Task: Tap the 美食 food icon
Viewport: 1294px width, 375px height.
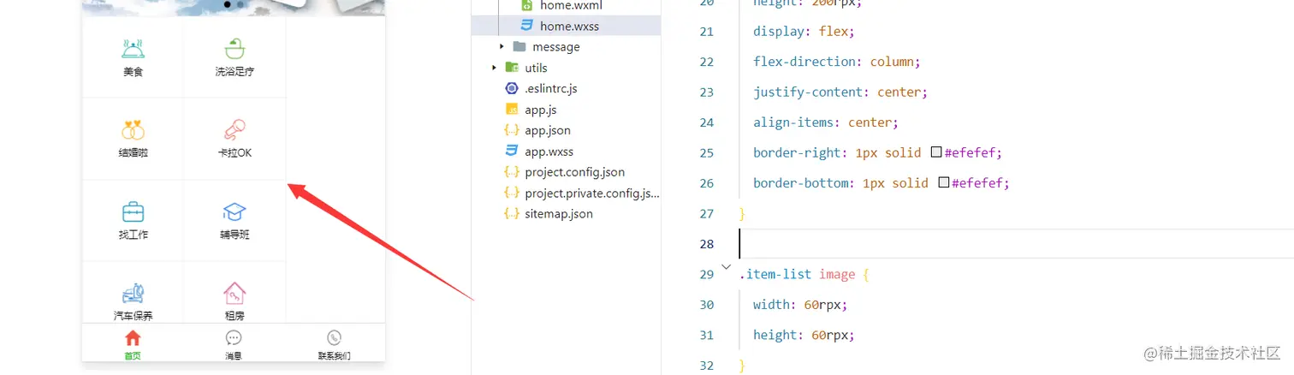Action: tap(133, 48)
